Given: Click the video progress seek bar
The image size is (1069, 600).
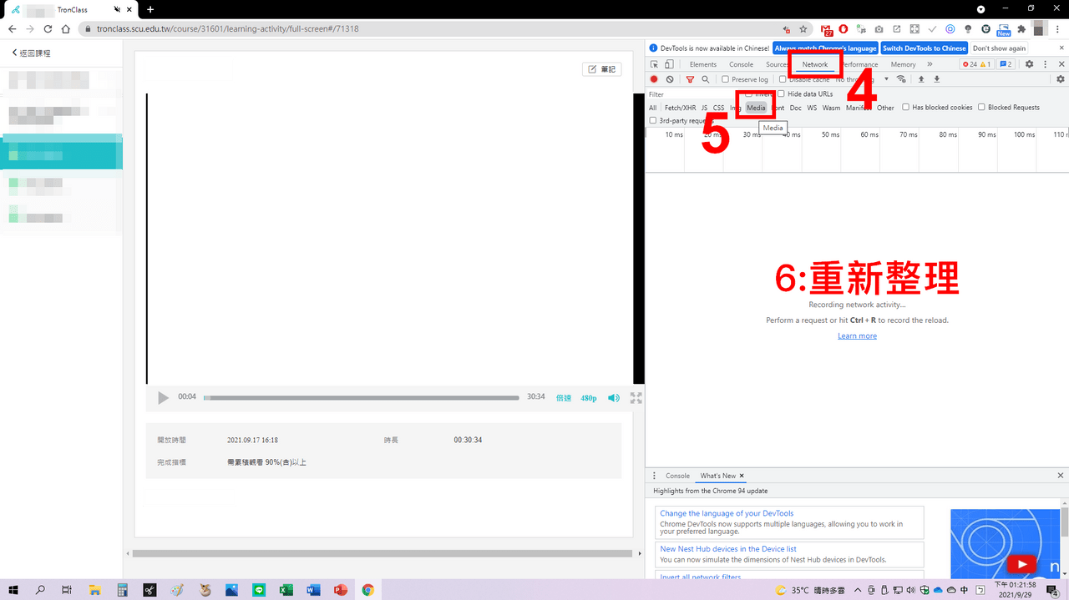Looking at the screenshot, I should [362, 398].
